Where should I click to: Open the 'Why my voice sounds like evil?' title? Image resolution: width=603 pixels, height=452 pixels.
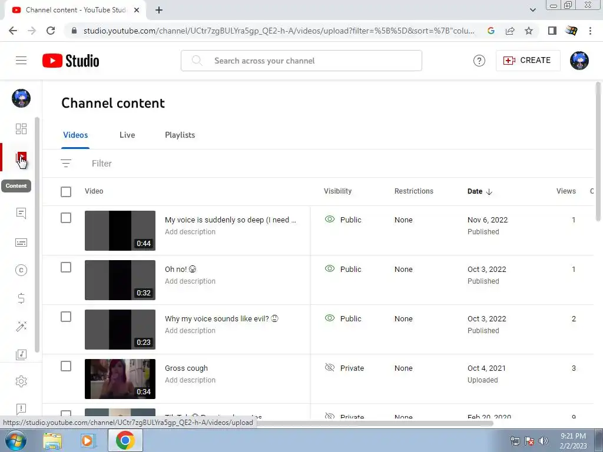pyautogui.click(x=221, y=318)
